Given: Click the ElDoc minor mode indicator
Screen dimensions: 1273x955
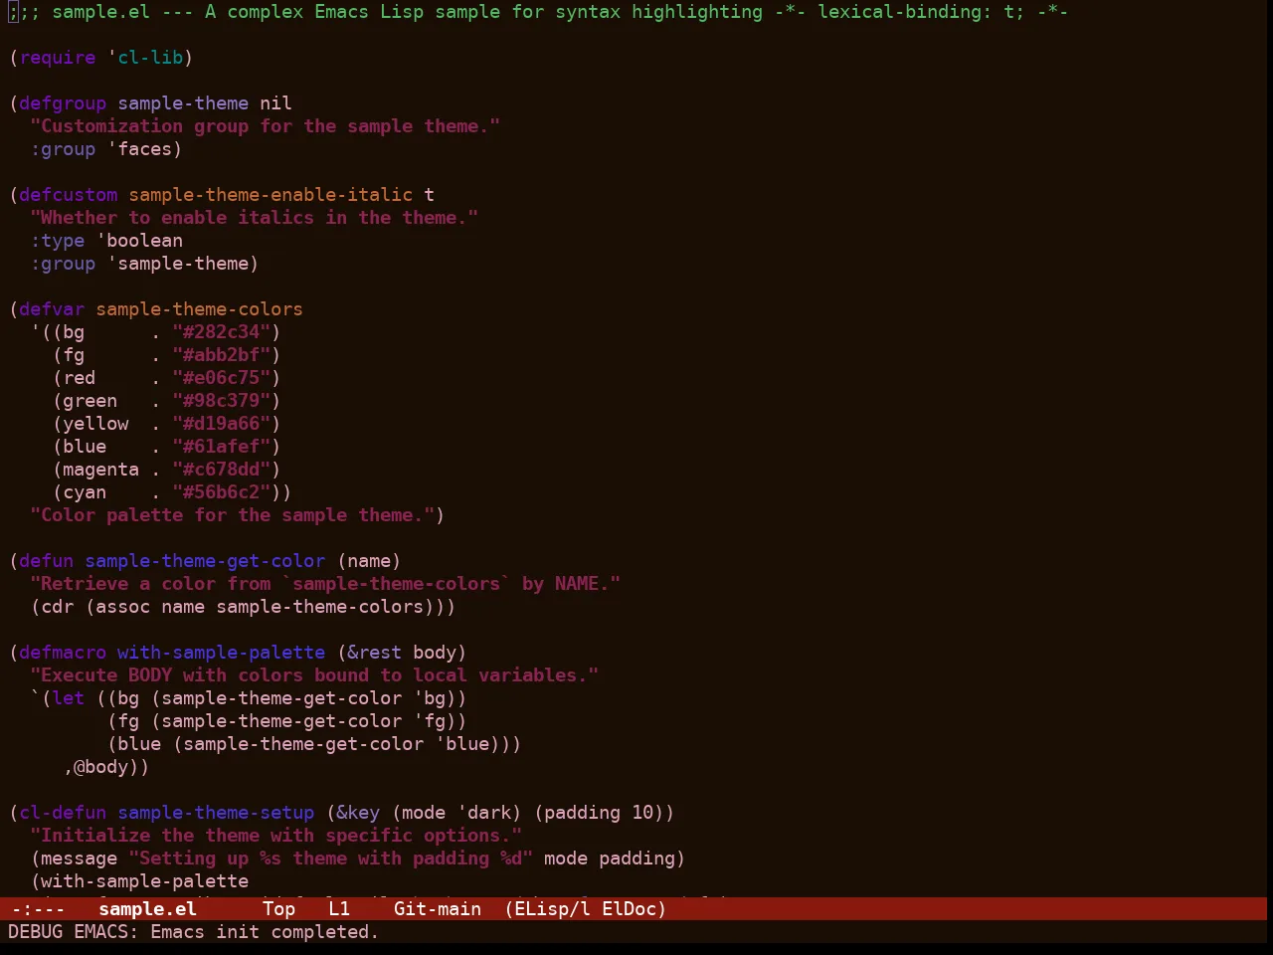Looking at the screenshot, I should pos(629,909).
